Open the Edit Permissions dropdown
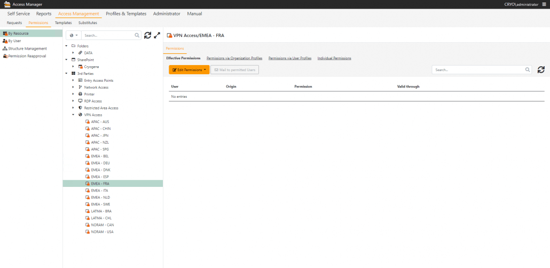This screenshot has width=550, height=268. (189, 70)
